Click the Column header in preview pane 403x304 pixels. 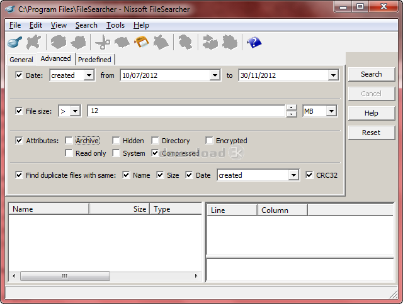(282, 210)
